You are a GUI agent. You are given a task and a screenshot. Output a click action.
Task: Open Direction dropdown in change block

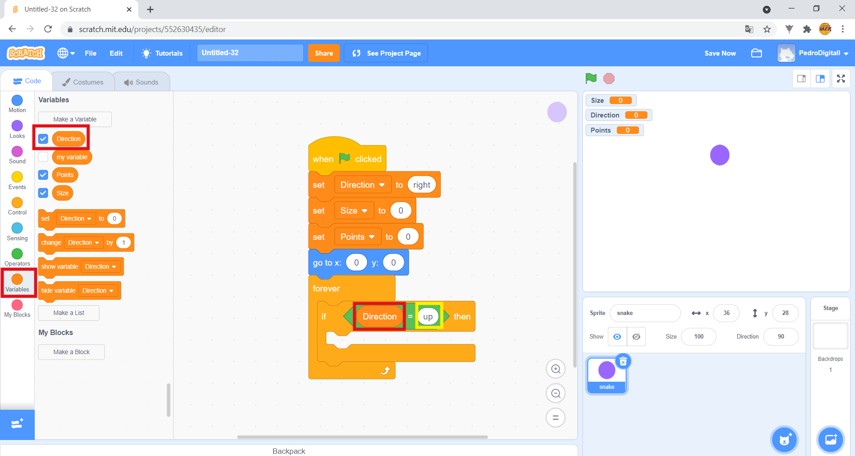coord(84,242)
